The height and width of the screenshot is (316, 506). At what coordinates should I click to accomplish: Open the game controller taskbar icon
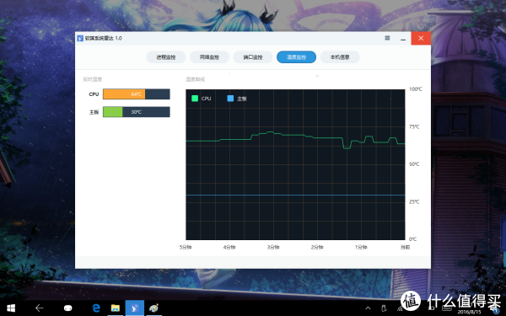pyautogui.click(x=67, y=308)
